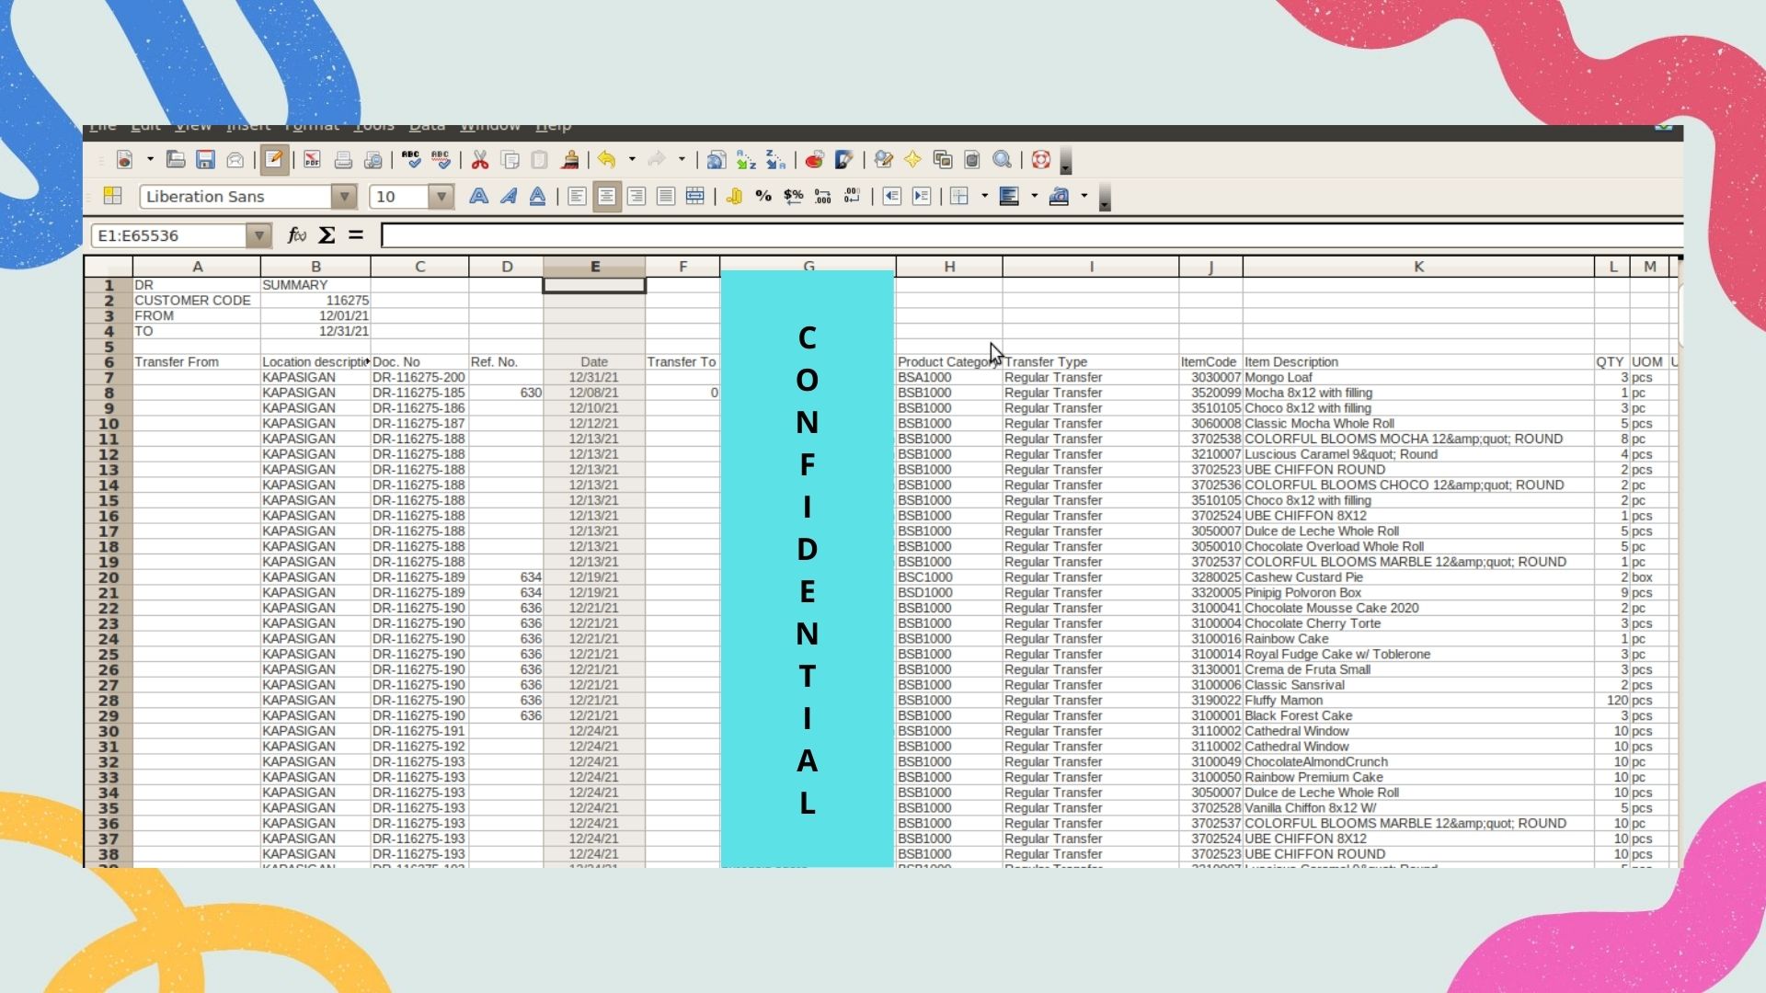
Task: Toggle Edit File mode button
Action: (x=273, y=160)
